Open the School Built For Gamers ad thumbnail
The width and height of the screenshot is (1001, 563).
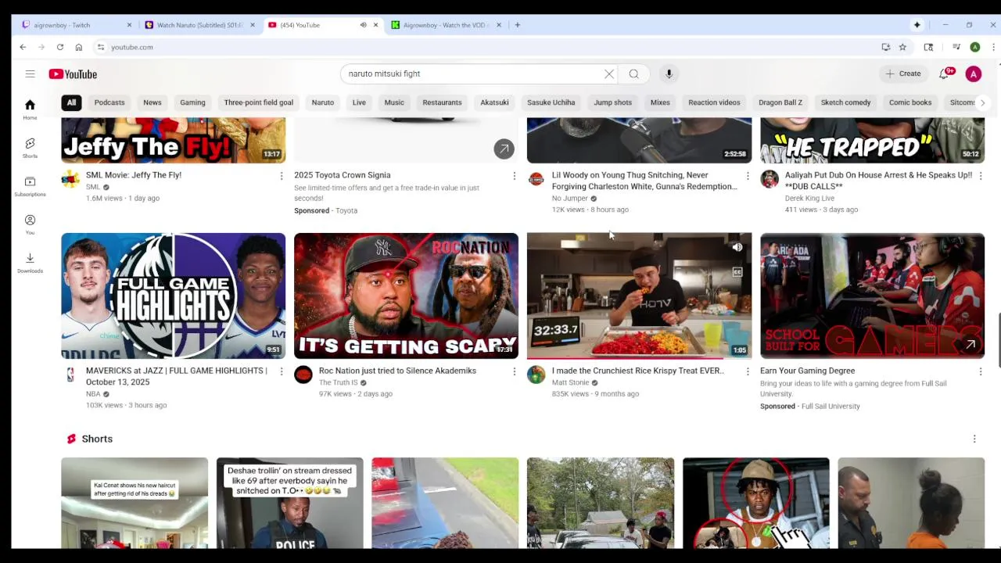click(x=872, y=296)
